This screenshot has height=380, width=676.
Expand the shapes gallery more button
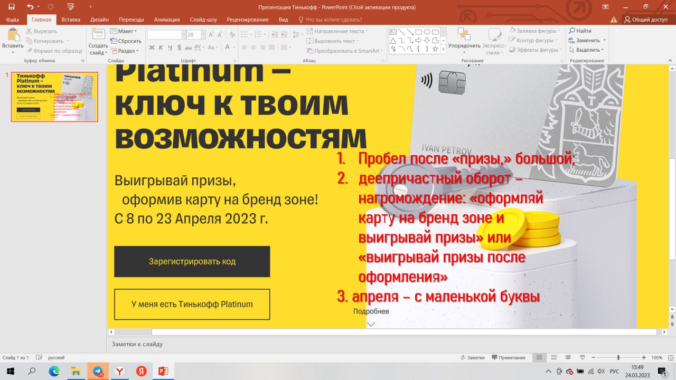[443, 49]
